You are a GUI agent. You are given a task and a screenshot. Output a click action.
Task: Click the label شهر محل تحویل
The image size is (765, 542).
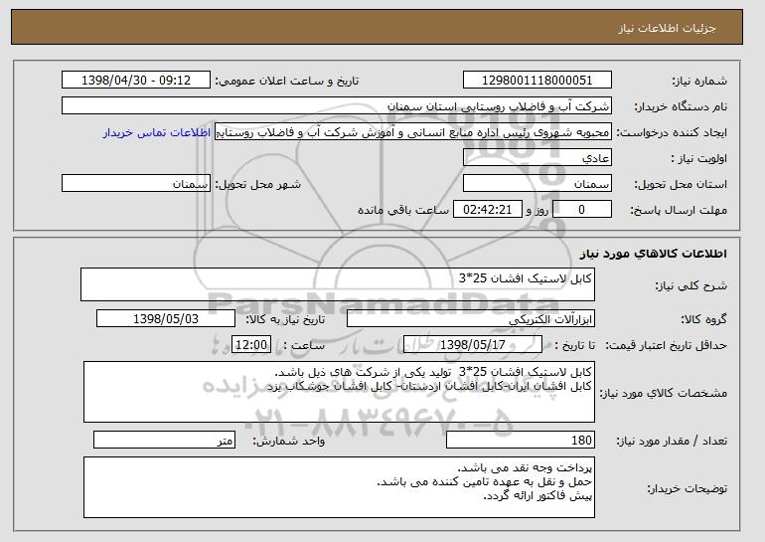[x=258, y=184]
